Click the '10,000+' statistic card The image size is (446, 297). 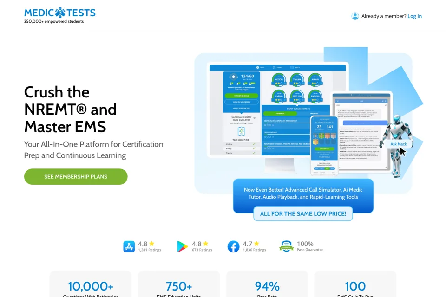91,284
